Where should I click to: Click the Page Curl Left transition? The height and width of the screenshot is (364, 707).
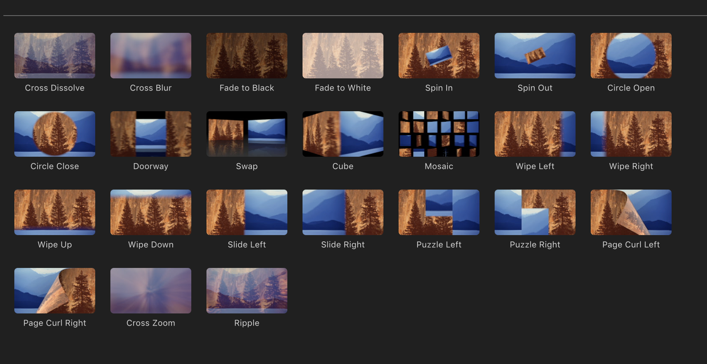631,212
